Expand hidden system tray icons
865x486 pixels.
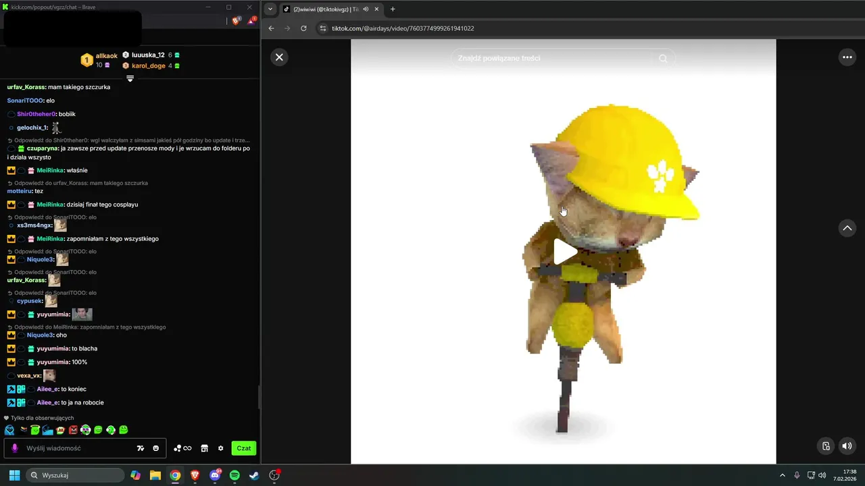pos(783,475)
